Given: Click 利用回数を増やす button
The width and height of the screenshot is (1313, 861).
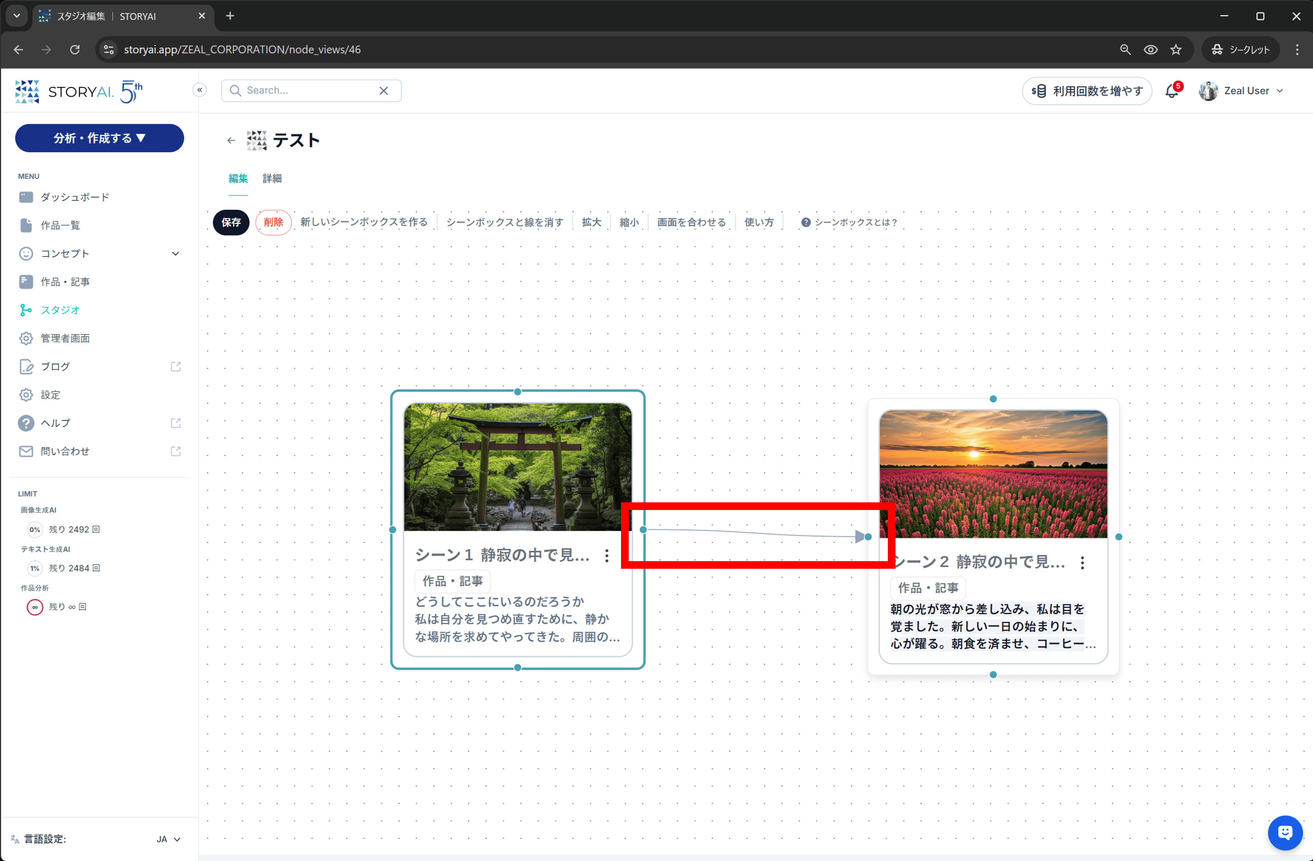Looking at the screenshot, I should (x=1087, y=91).
